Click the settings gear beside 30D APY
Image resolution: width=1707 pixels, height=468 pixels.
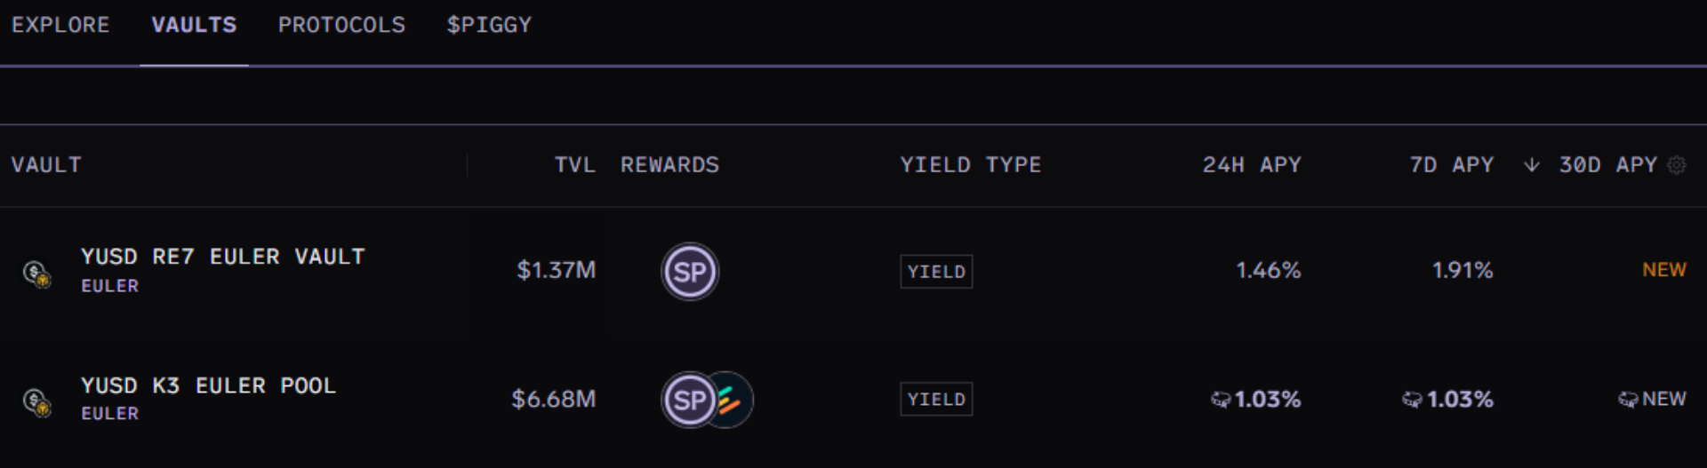[x=1677, y=165]
